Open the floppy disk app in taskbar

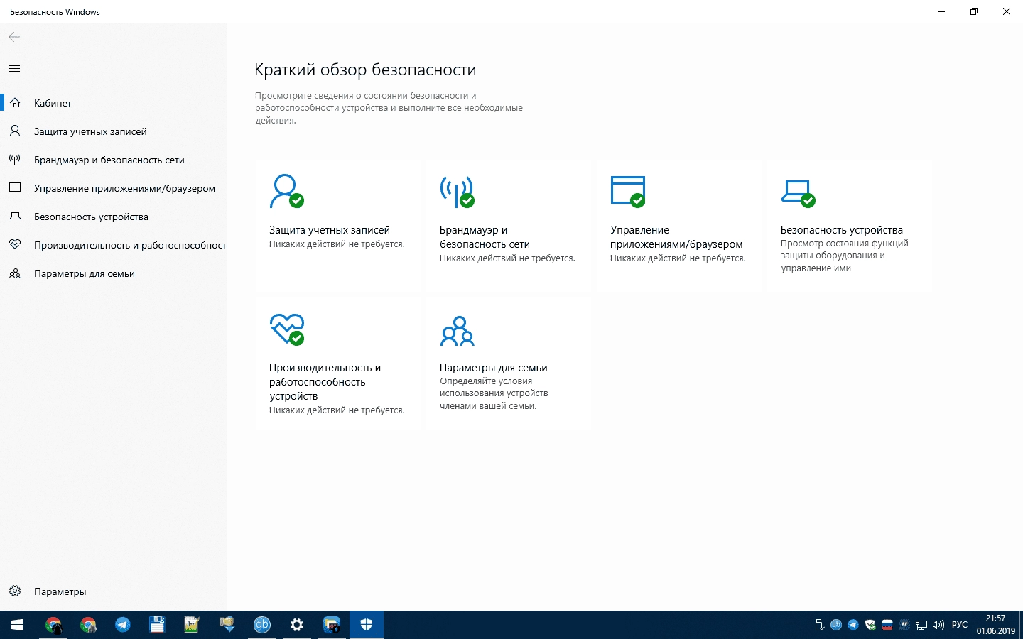click(158, 625)
